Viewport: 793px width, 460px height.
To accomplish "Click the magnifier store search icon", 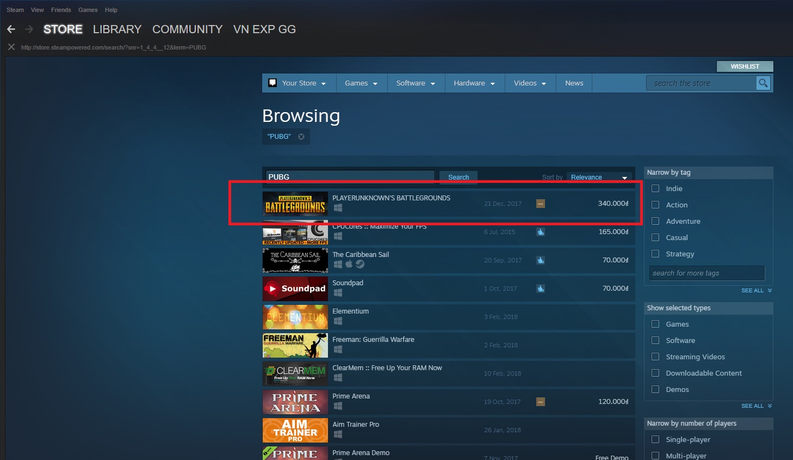I will (764, 83).
